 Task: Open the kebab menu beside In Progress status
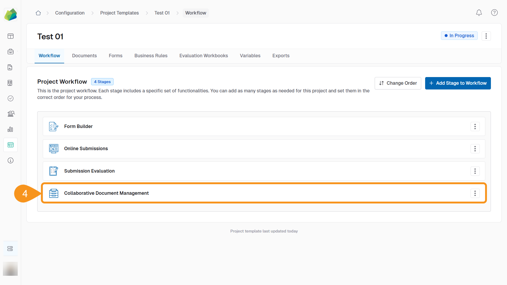pos(486,36)
